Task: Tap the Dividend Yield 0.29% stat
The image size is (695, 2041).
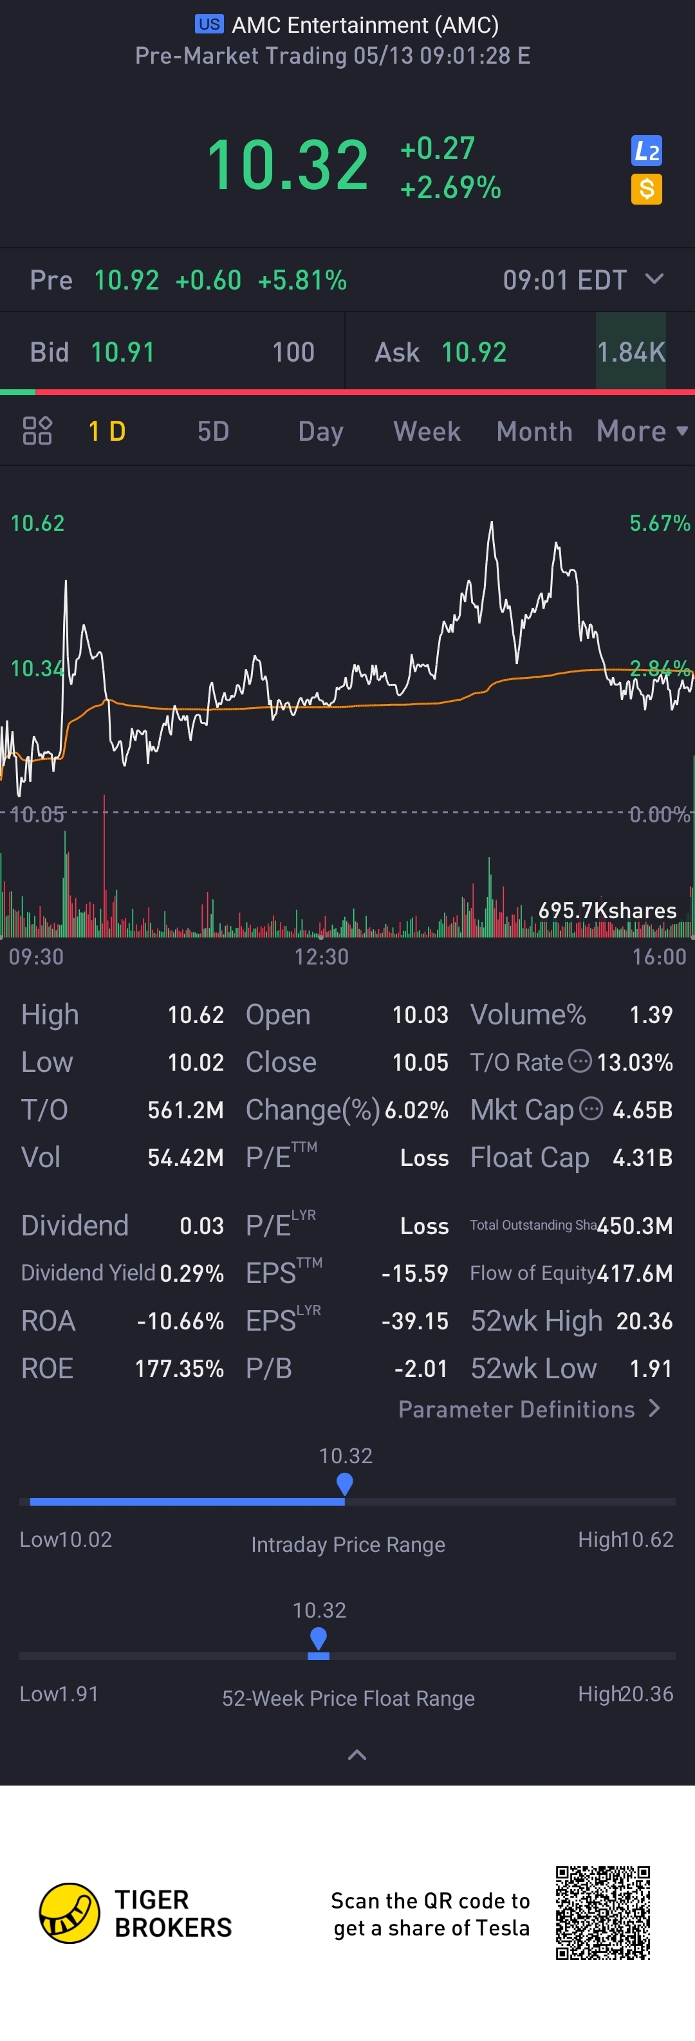Action: pos(122,1273)
